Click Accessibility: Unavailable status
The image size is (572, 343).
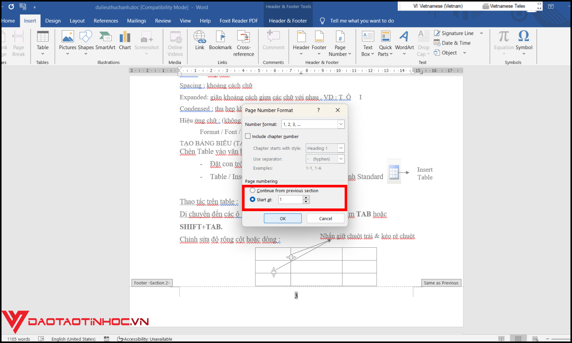point(145,339)
